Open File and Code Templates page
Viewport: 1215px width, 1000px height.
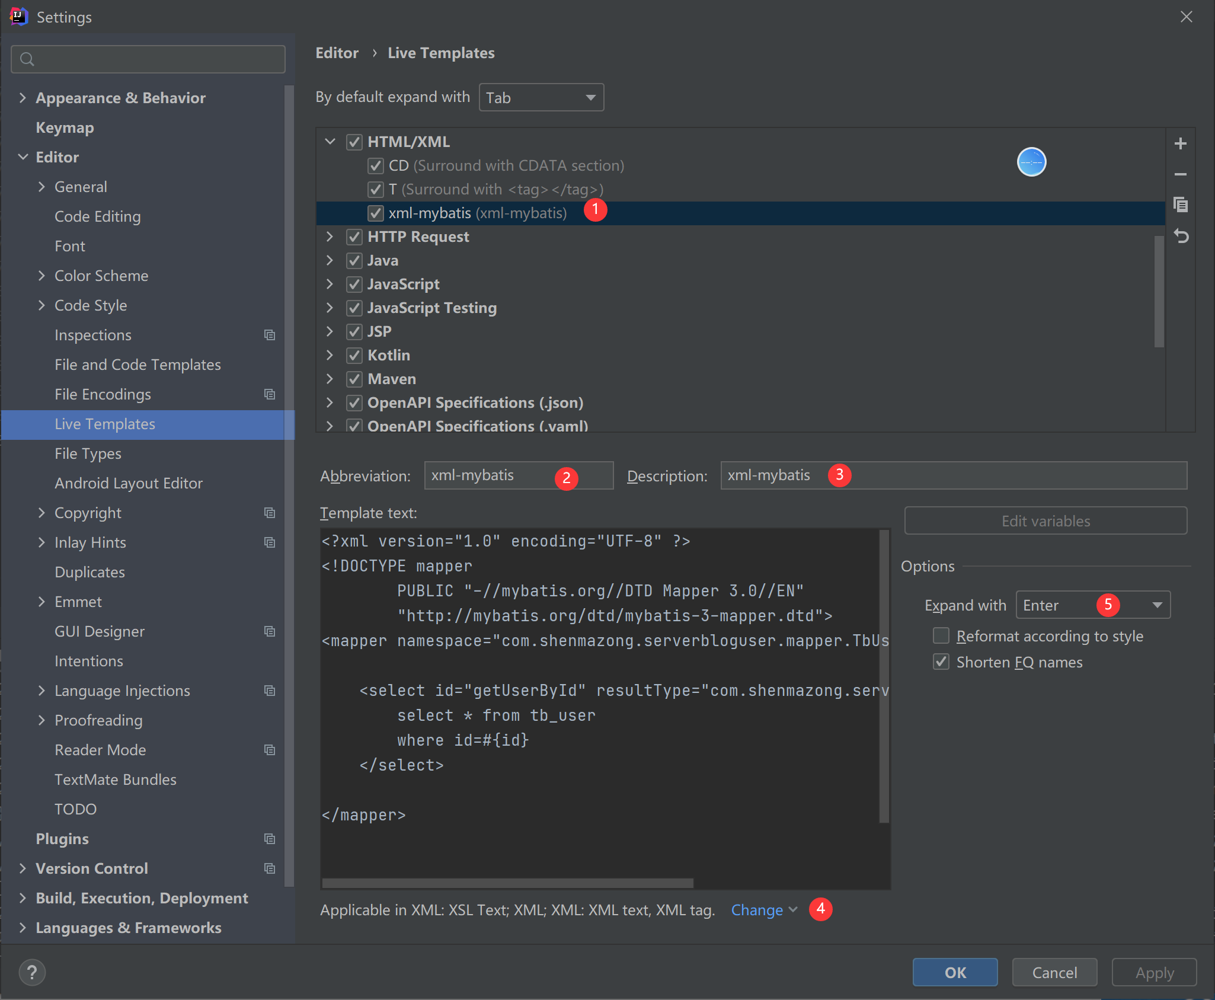(138, 365)
